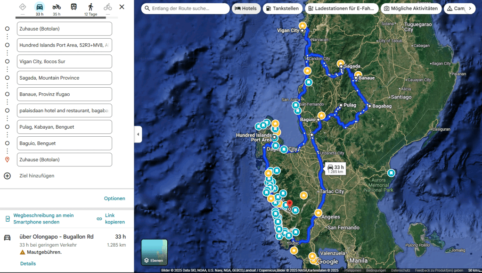482x273 pixels.
Task: Click the add destination plus icon
Action: pyautogui.click(x=7, y=176)
